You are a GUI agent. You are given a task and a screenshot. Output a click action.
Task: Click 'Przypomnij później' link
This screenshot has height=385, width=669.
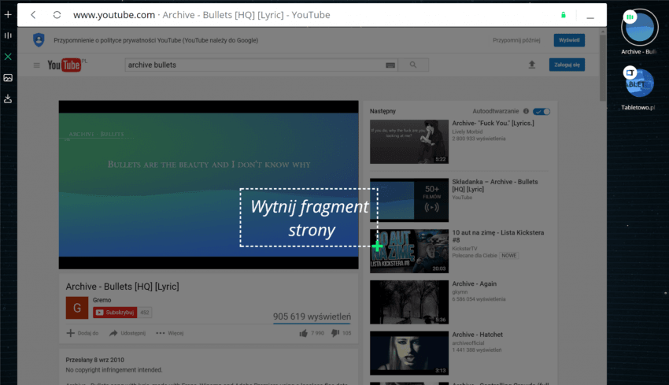[516, 40]
